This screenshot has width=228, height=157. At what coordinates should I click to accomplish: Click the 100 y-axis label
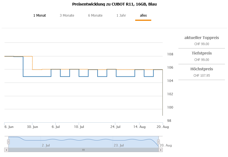tap(170, 107)
